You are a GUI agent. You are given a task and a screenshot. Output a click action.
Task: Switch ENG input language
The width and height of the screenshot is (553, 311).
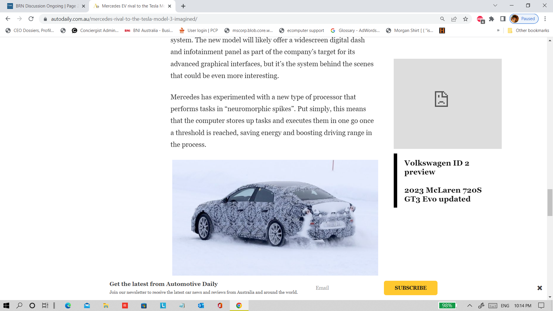pyautogui.click(x=505, y=306)
